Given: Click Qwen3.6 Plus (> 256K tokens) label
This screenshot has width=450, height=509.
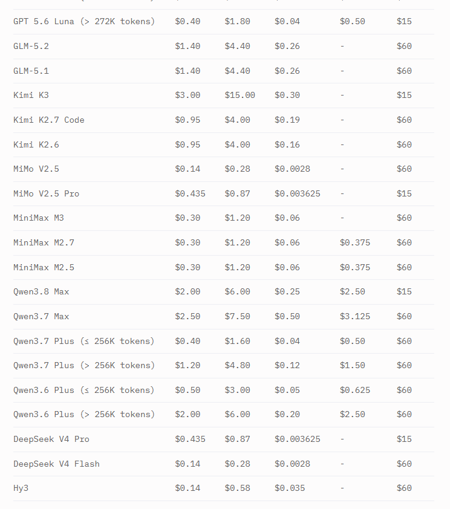Looking at the screenshot, I should tap(84, 414).
